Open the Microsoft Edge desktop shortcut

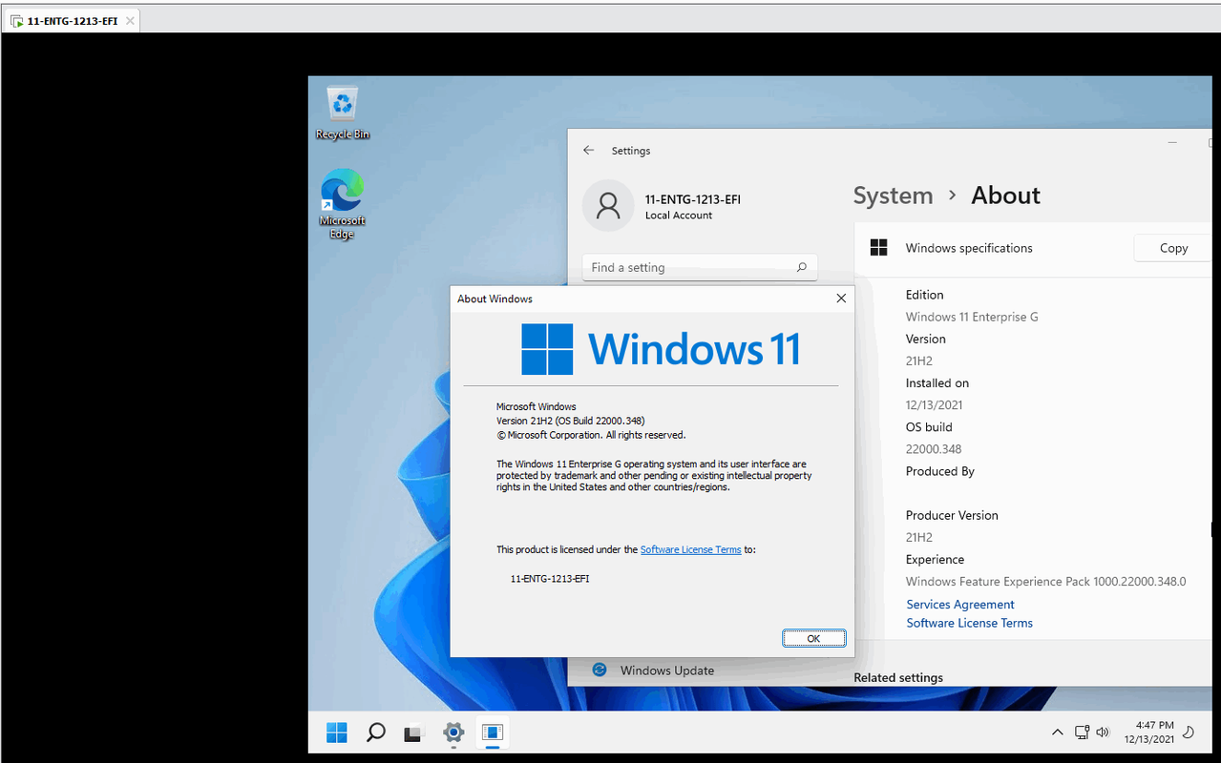(x=342, y=203)
